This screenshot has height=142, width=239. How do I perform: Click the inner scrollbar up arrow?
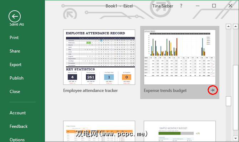tap(228, 26)
